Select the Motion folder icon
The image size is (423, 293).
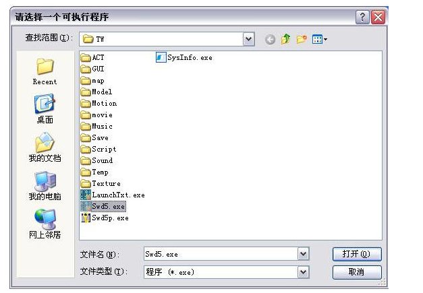tap(86, 104)
